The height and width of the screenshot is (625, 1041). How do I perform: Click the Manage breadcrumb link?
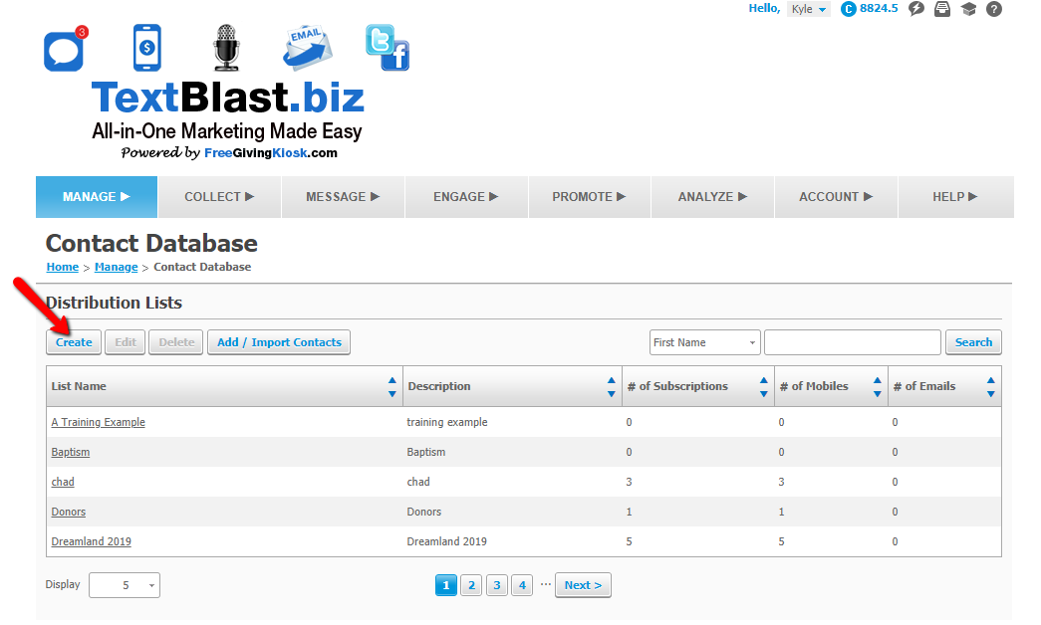(x=117, y=267)
